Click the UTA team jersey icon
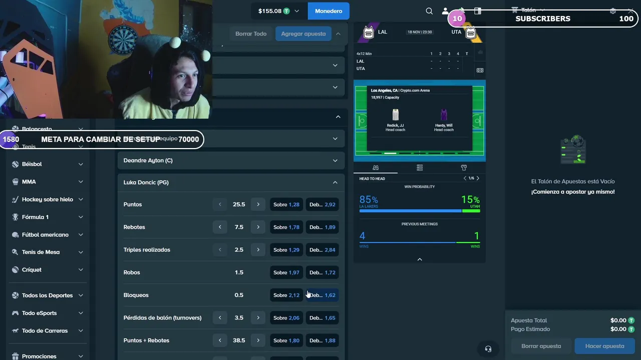The width and height of the screenshot is (641, 360). pos(470,33)
